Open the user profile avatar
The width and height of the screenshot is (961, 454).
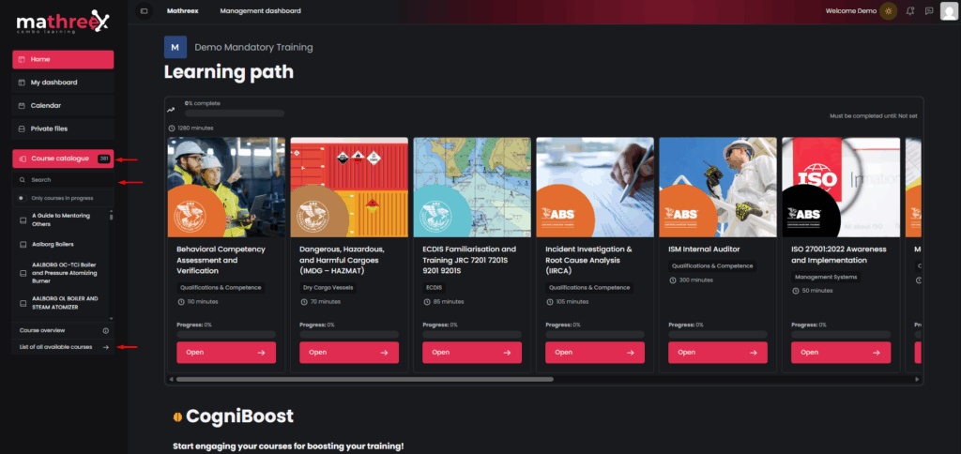[x=949, y=11]
